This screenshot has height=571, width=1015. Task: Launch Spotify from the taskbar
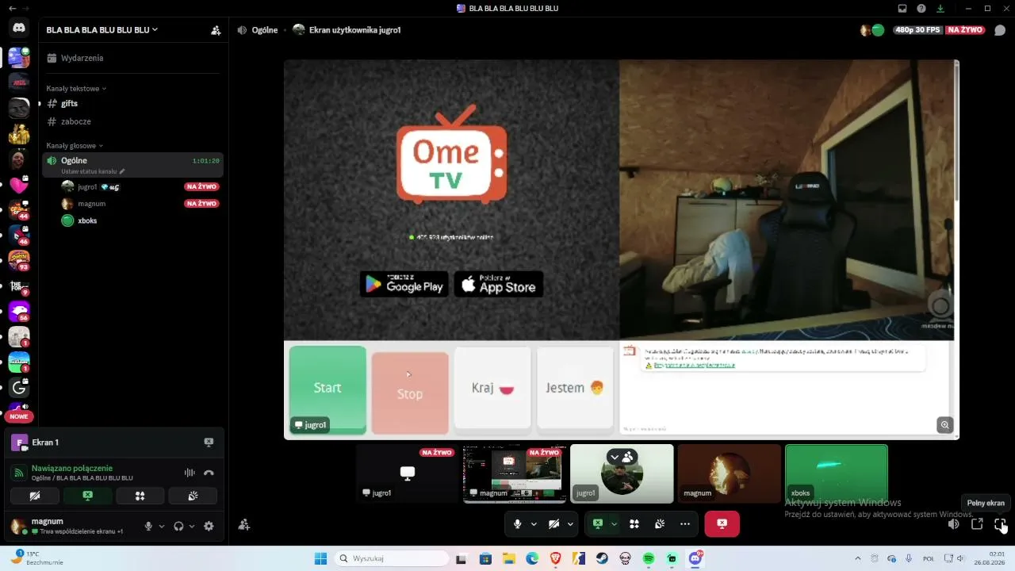[x=649, y=559]
